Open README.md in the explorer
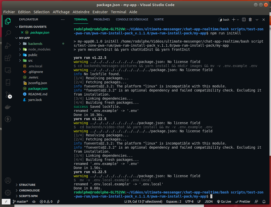This screenshot has width=271, height=207. (37, 94)
